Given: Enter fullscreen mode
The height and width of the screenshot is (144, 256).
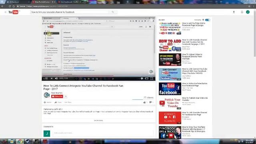Looking at the screenshot, I should pos(152,78).
